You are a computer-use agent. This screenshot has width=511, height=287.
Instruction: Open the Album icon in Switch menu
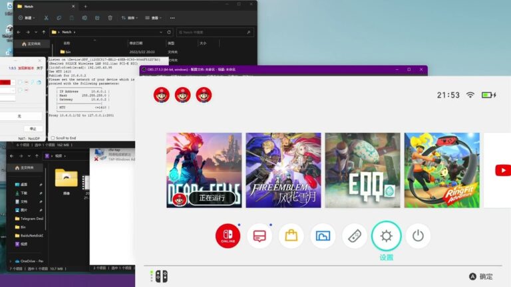tap(323, 236)
